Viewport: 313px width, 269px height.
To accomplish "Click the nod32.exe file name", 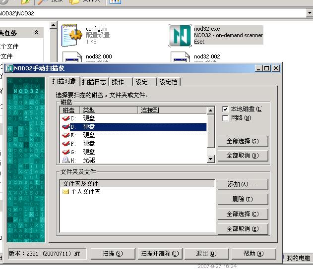I will 207,29.
